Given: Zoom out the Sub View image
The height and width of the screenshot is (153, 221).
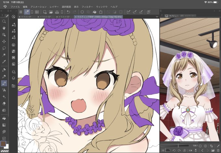Looking at the screenshot, I should point(200,146).
